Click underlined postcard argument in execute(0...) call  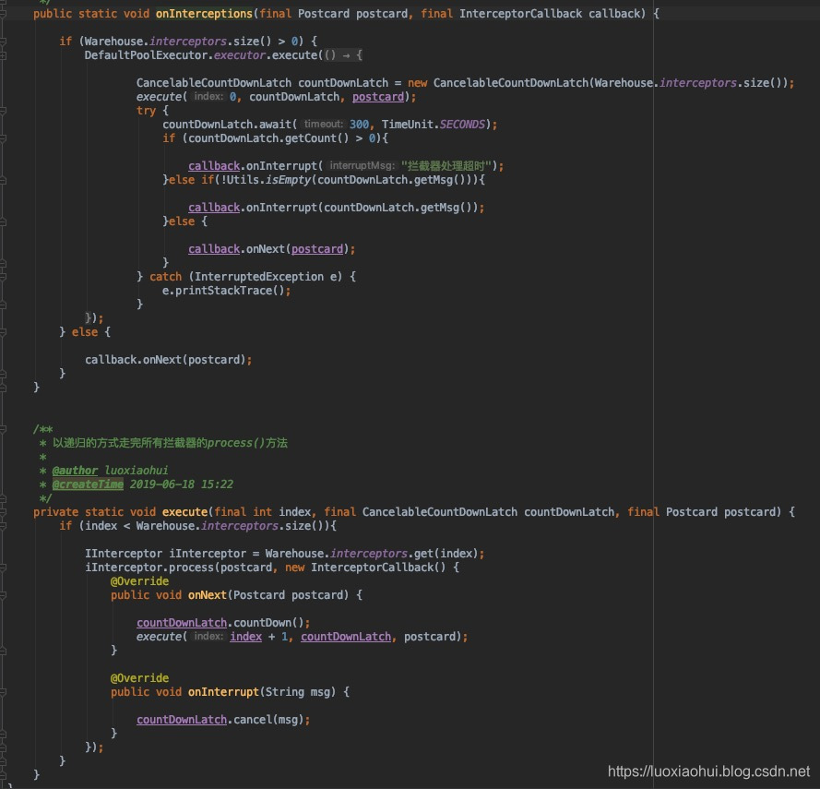coord(378,97)
